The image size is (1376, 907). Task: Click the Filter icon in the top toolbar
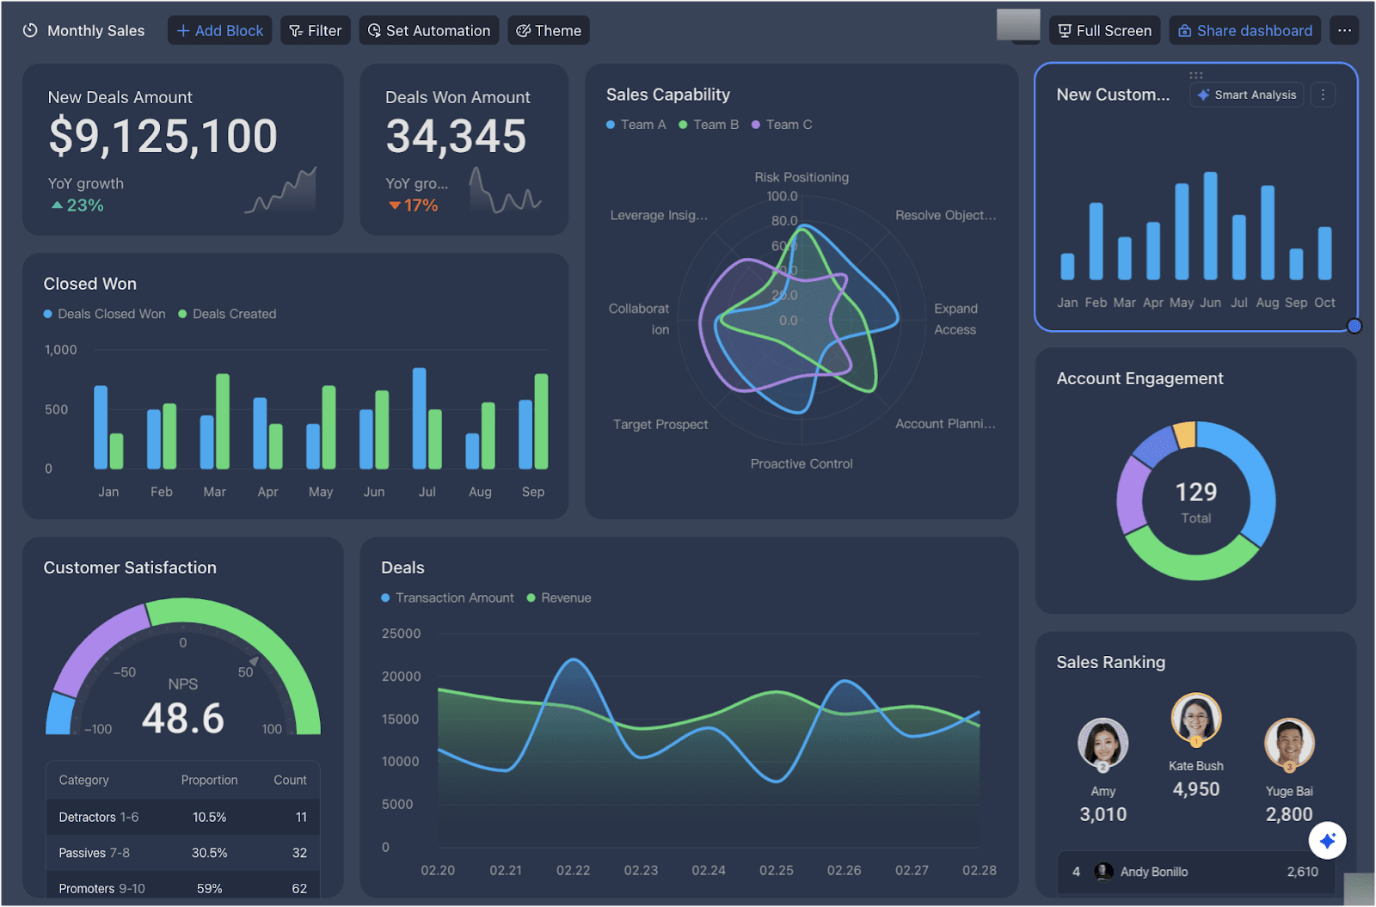tap(296, 30)
